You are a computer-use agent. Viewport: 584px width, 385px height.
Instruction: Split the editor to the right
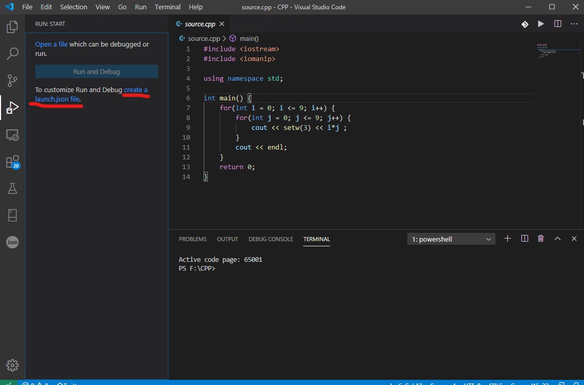coord(558,24)
